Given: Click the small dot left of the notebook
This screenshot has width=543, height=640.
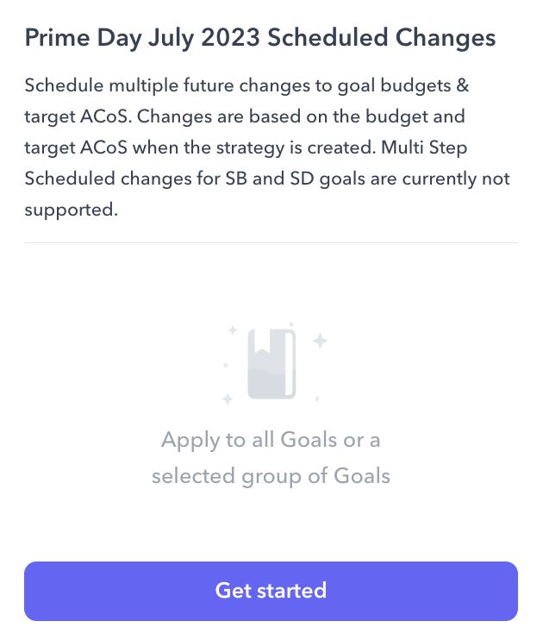Looking at the screenshot, I should pos(226,365).
